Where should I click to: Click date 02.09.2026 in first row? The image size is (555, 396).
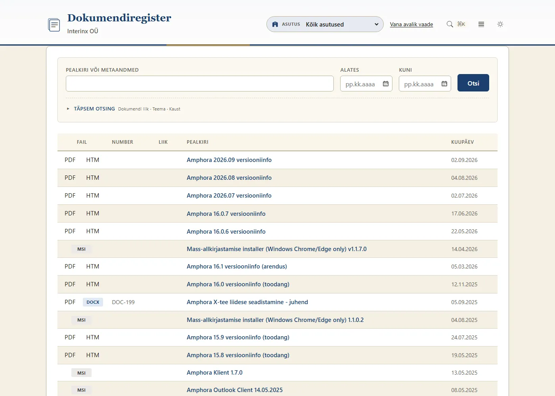(x=464, y=160)
